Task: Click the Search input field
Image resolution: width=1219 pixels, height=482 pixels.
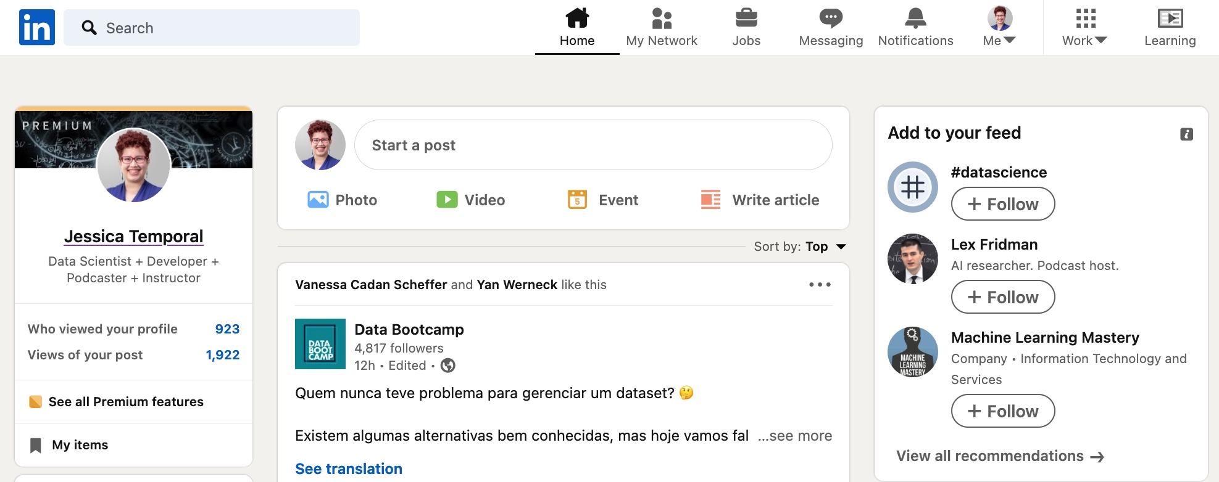Action: coord(212,28)
